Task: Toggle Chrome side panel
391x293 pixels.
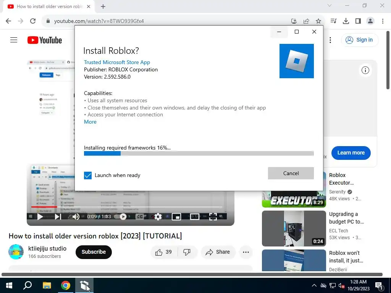Action: click(x=358, y=21)
